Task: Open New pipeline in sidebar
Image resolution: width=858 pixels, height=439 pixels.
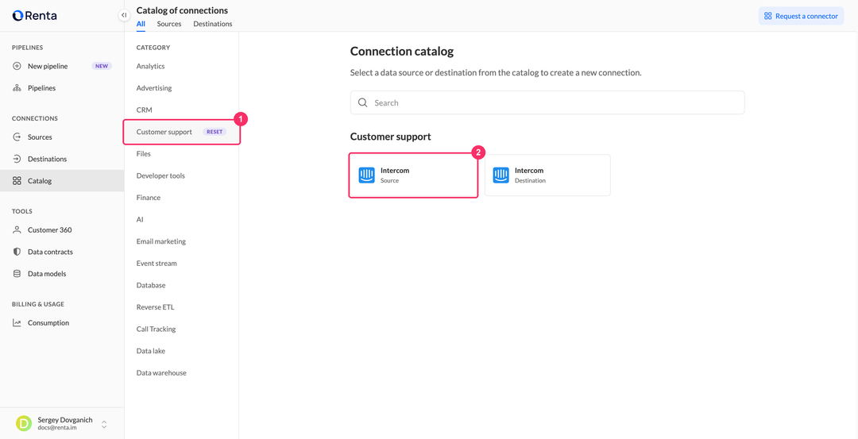Action: pyautogui.click(x=62, y=66)
